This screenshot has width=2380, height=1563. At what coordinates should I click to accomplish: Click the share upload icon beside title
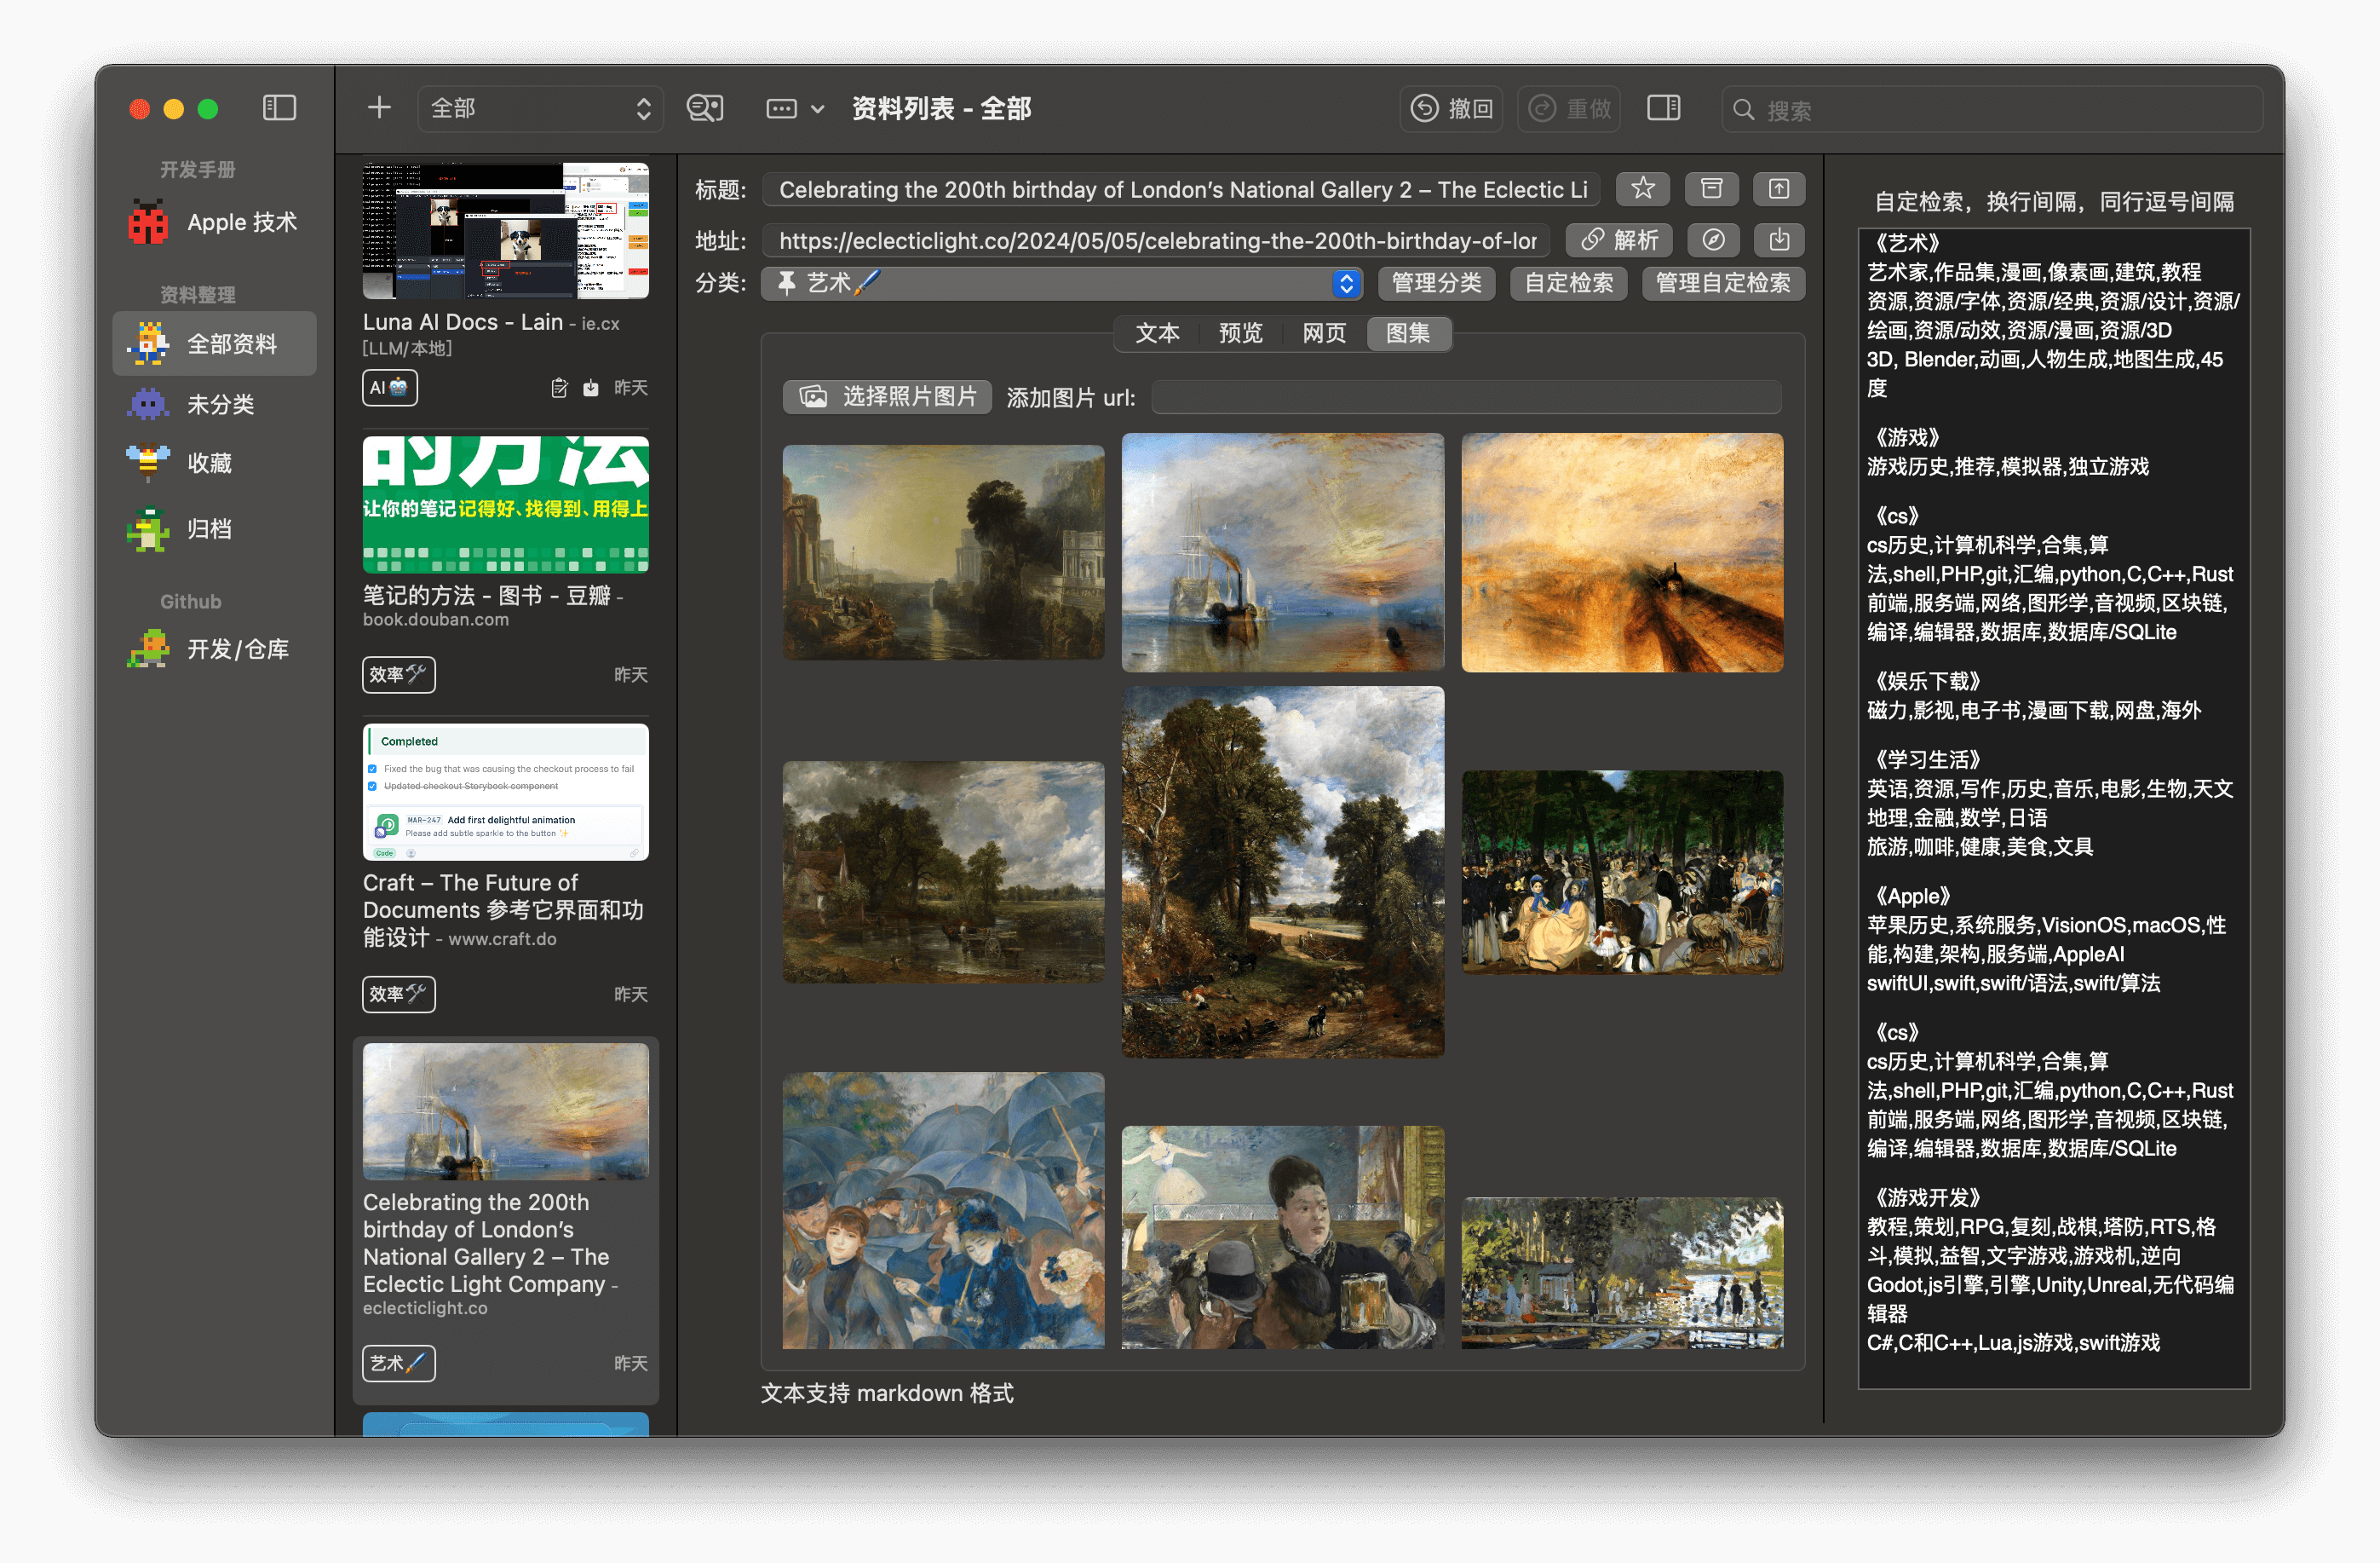[x=1779, y=189]
